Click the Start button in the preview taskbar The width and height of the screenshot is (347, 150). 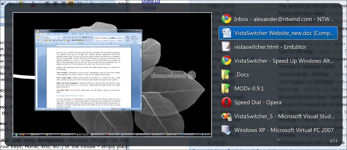click(x=17, y=134)
